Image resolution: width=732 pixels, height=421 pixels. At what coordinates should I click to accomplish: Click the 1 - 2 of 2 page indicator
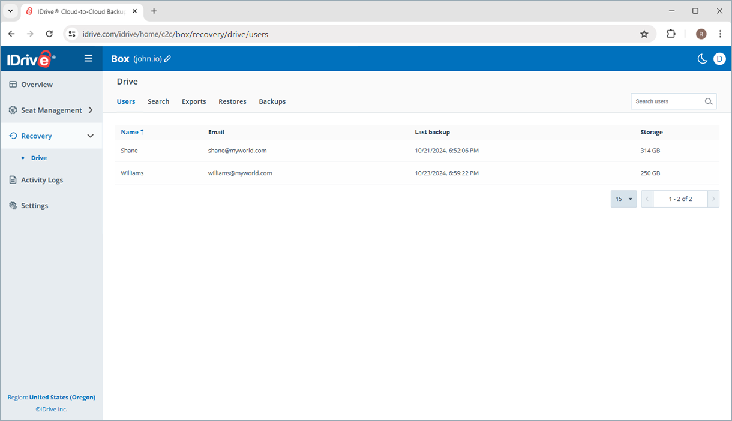pos(680,199)
